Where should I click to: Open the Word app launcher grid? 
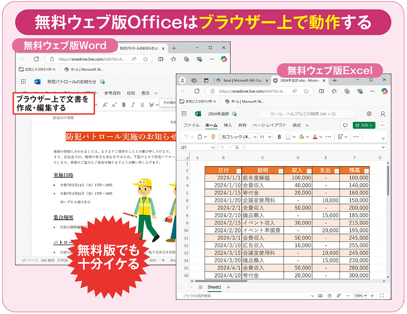(x=23, y=82)
